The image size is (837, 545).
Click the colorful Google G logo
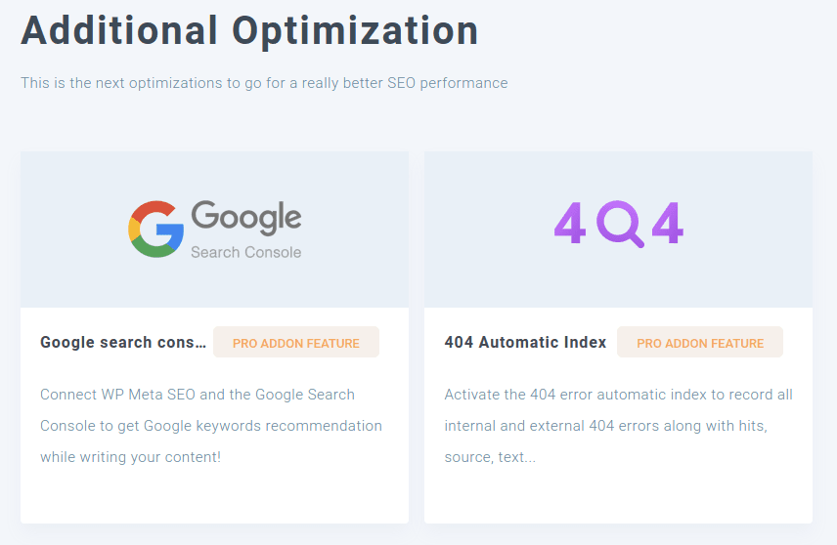click(155, 230)
